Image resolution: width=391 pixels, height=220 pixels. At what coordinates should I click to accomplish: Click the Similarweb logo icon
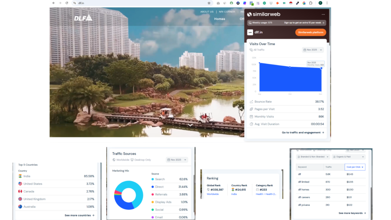[x=249, y=15]
